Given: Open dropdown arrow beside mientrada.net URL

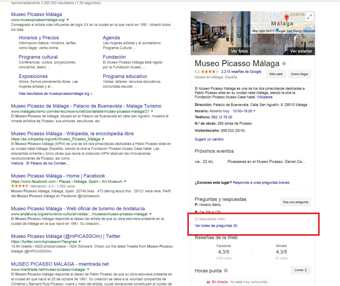Looking at the screenshot, I should coord(88,269).
